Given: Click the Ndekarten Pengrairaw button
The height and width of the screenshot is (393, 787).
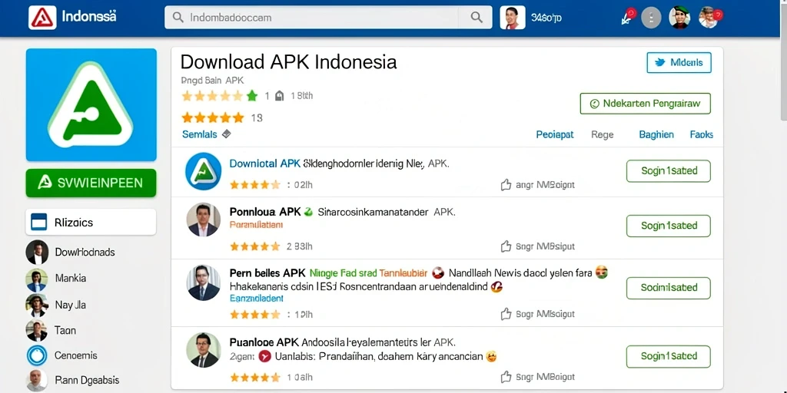Looking at the screenshot, I should point(646,104).
